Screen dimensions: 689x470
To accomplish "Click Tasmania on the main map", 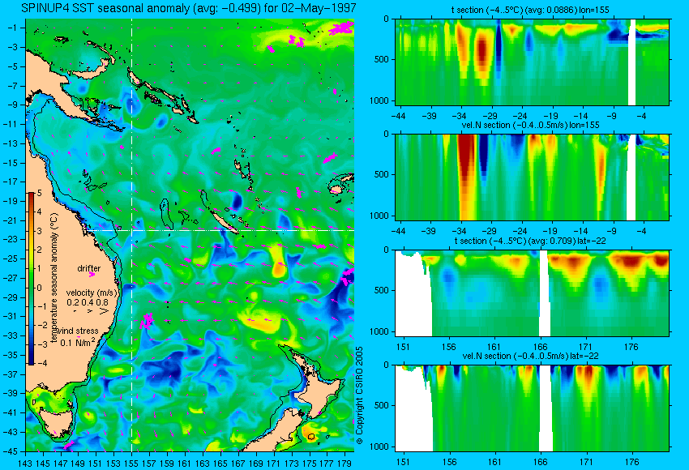I will pyautogui.click(x=56, y=421).
